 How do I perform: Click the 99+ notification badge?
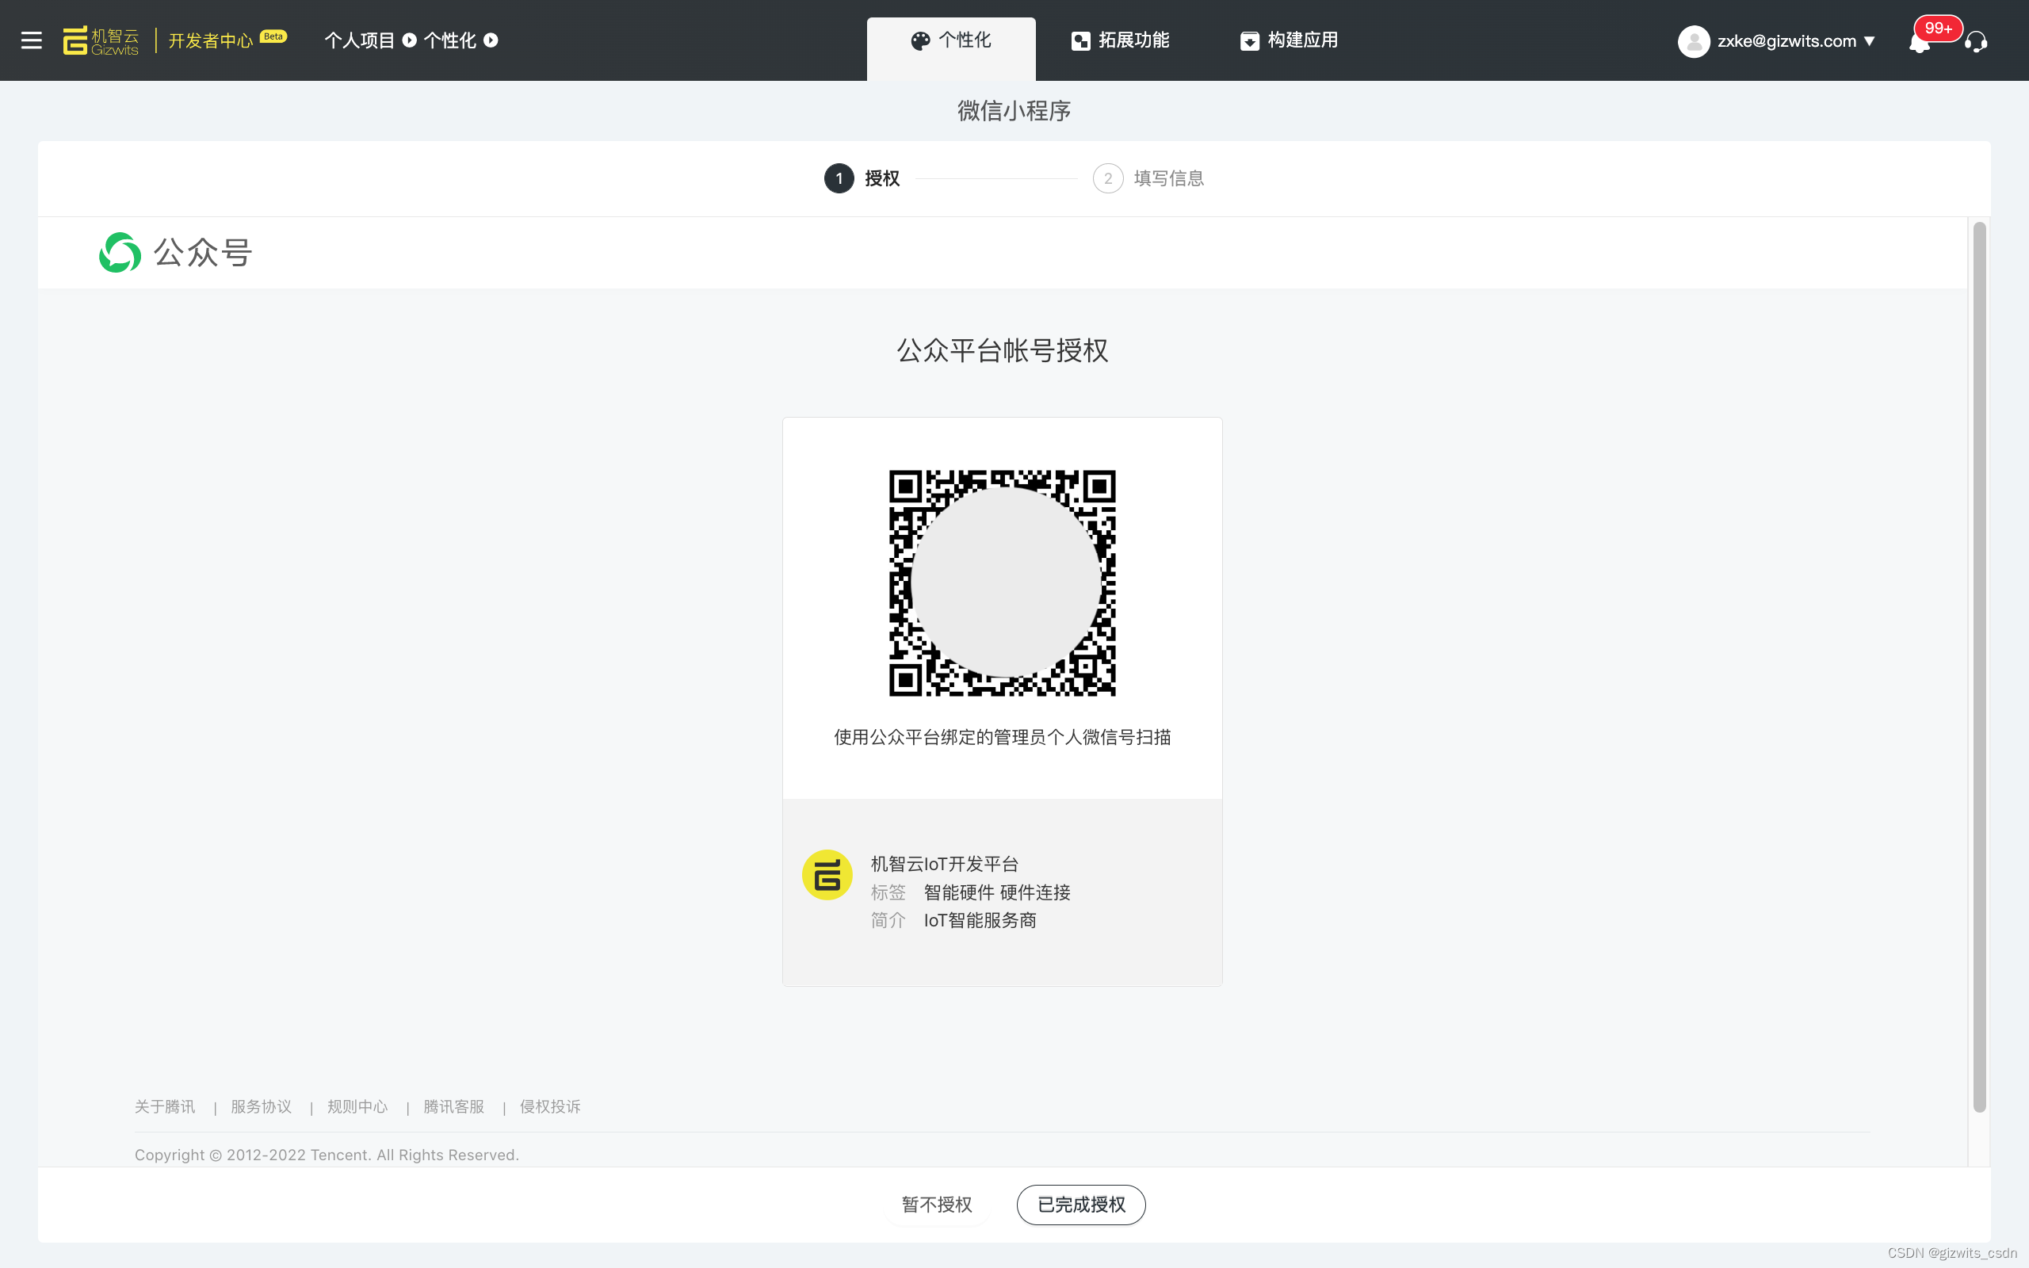(x=1938, y=28)
